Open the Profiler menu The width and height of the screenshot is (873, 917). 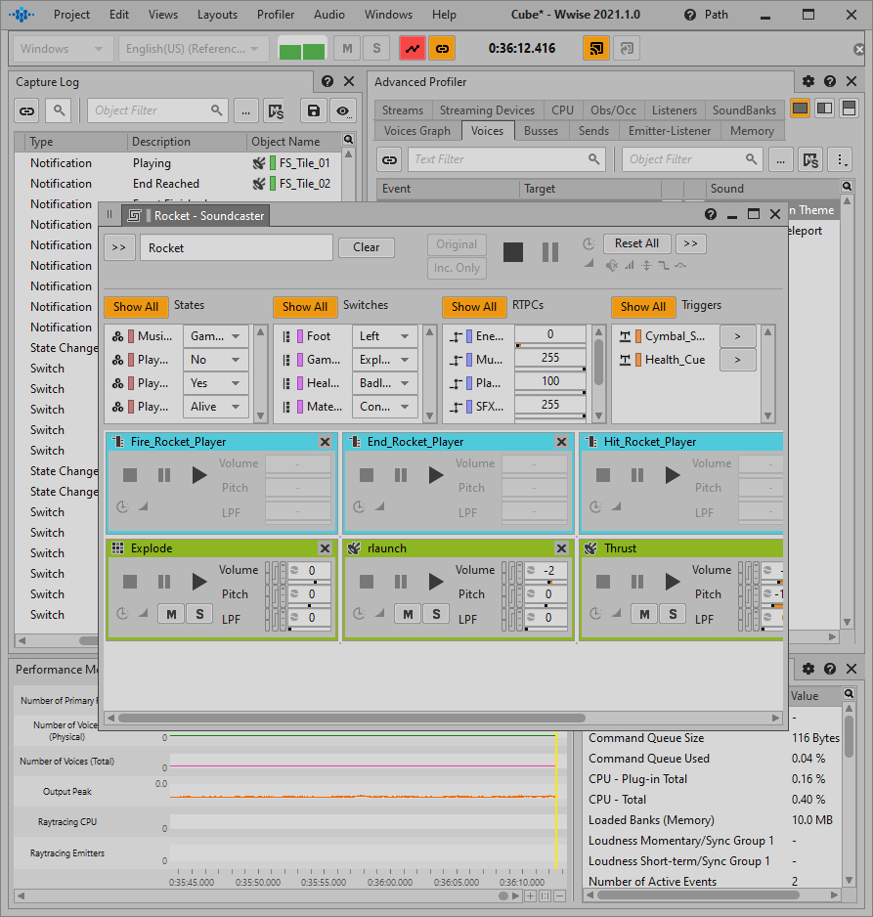pos(276,15)
